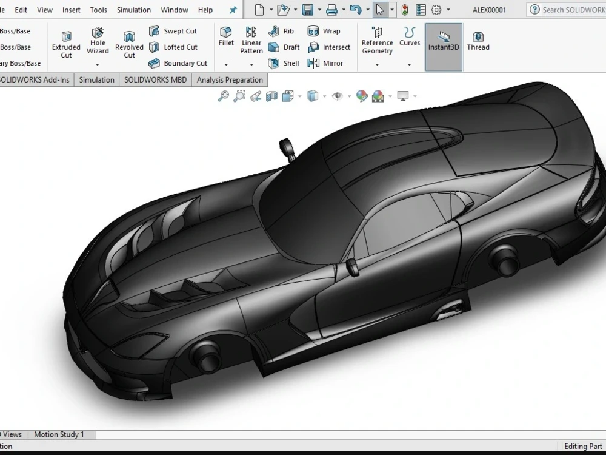Toggle Hide/Show Items eye icon
Screen dimensions: 606x455
[338, 96]
